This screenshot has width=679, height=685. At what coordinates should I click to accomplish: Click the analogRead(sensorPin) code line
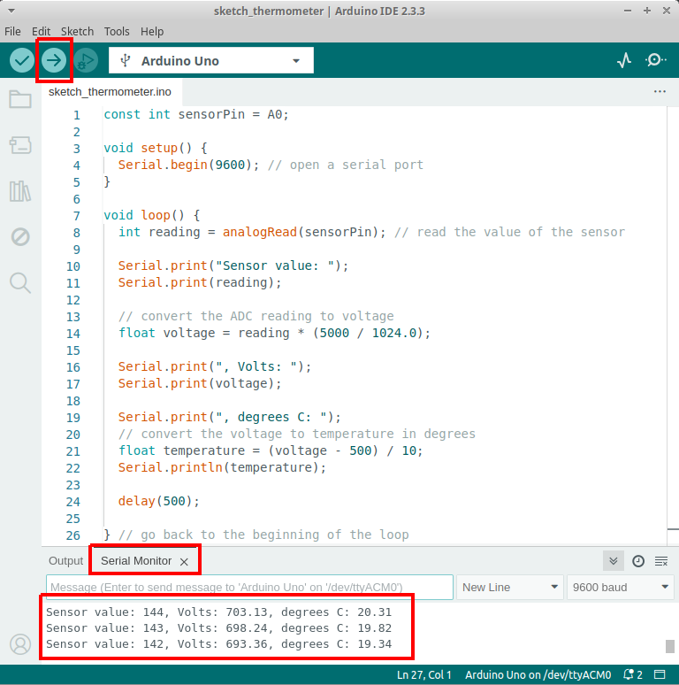372,233
